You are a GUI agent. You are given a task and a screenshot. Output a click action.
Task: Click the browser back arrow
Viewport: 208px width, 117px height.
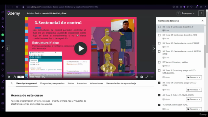tap(8, 7)
